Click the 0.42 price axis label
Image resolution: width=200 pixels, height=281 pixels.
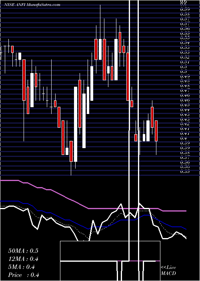185,124
